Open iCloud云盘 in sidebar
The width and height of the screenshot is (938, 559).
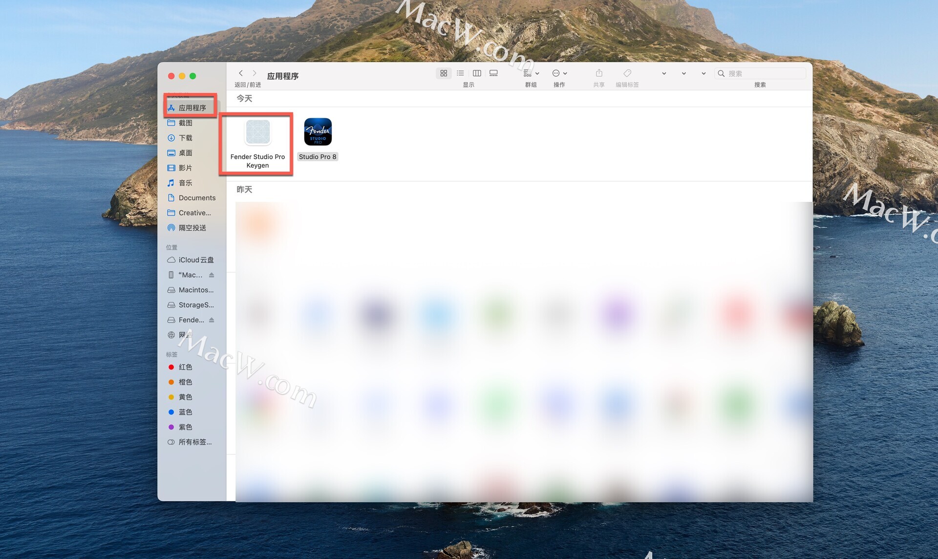click(x=196, y=260)
